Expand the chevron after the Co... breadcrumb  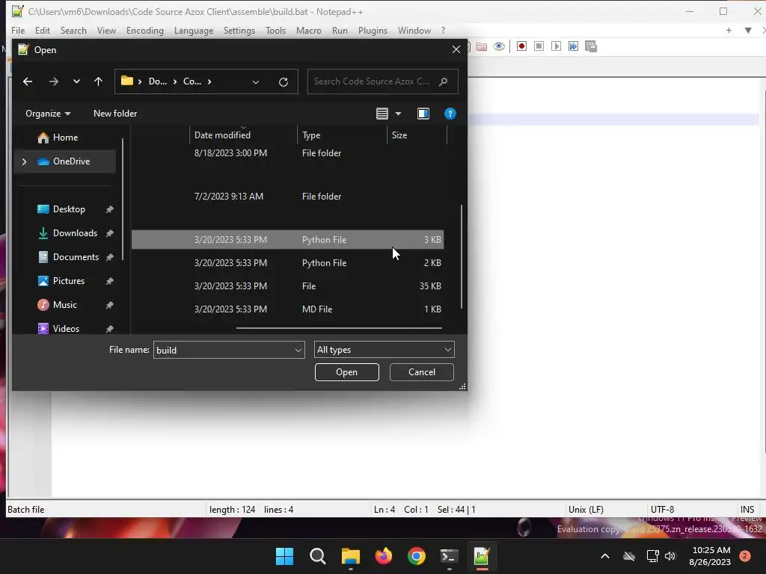[209, 81]
